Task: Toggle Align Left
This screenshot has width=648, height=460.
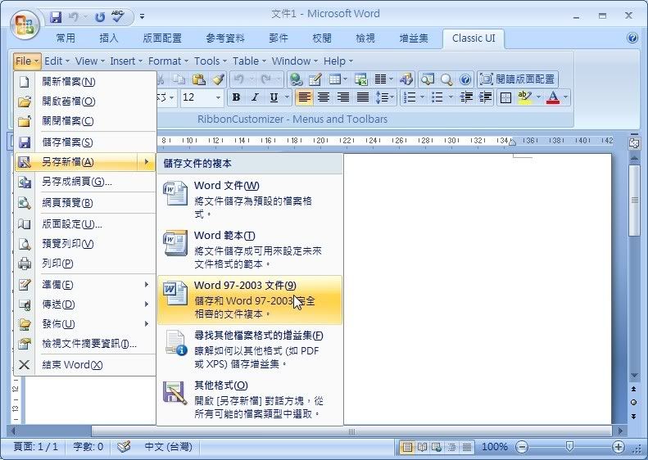Action: pos(304,97)
